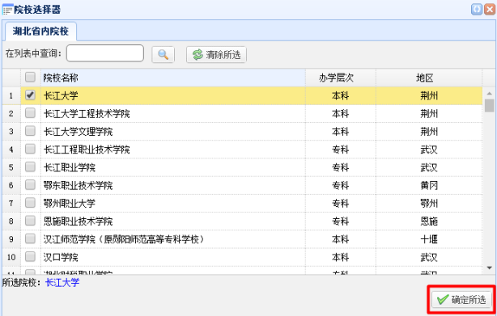Sort by 院校名称 column header
The height and width of the screenshot is (316, 497).
pyautogui.click(x=173, y=78)
